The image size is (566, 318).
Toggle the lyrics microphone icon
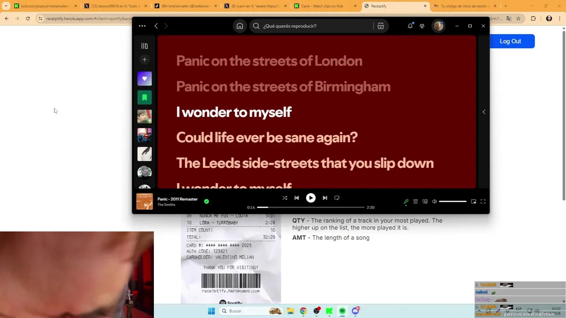point(406,202)
